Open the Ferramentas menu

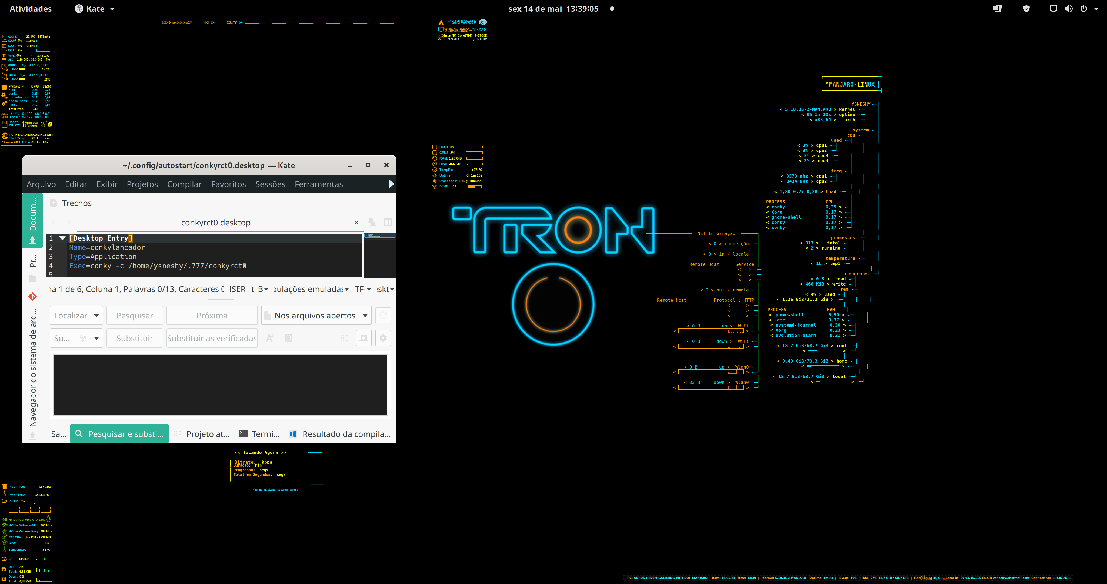[x=318, y=184]
